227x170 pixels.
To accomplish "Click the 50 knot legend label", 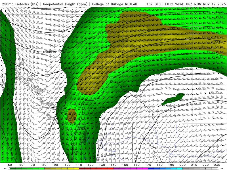I will coord(10,165).
